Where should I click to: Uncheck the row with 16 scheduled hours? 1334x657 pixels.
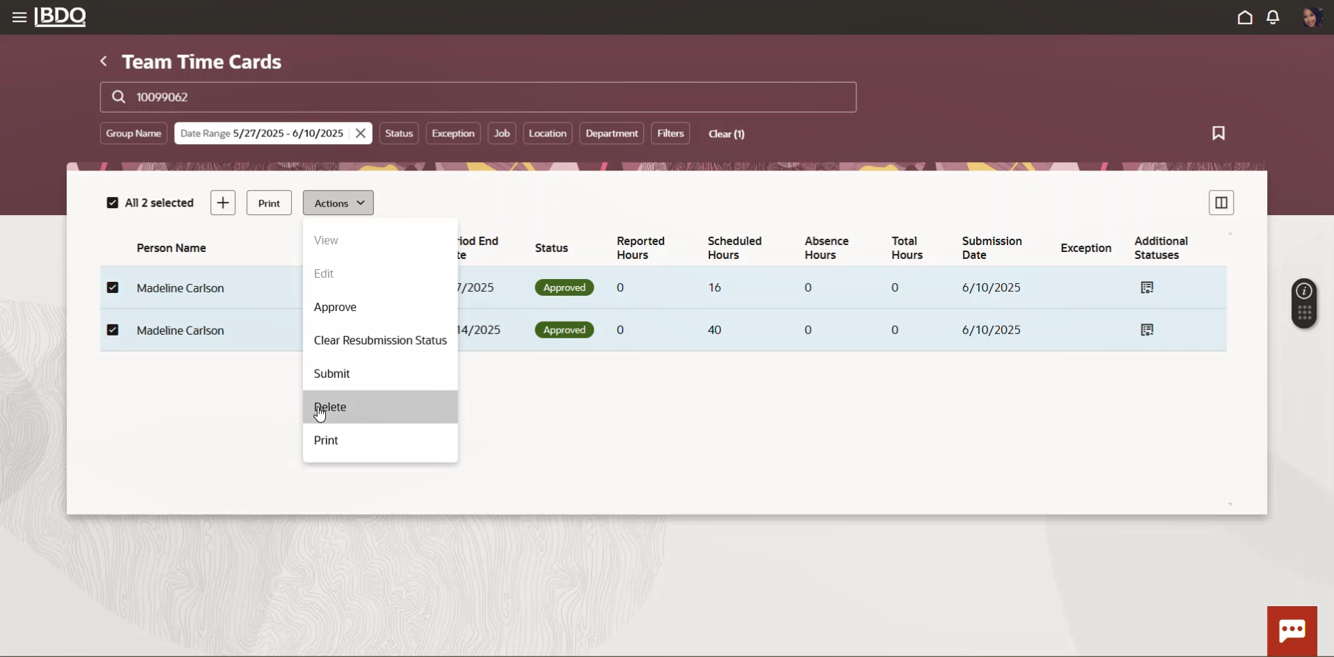pos(112,287)
